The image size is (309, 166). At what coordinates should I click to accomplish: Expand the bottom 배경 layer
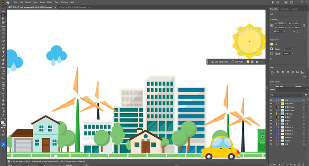point(279,144)
